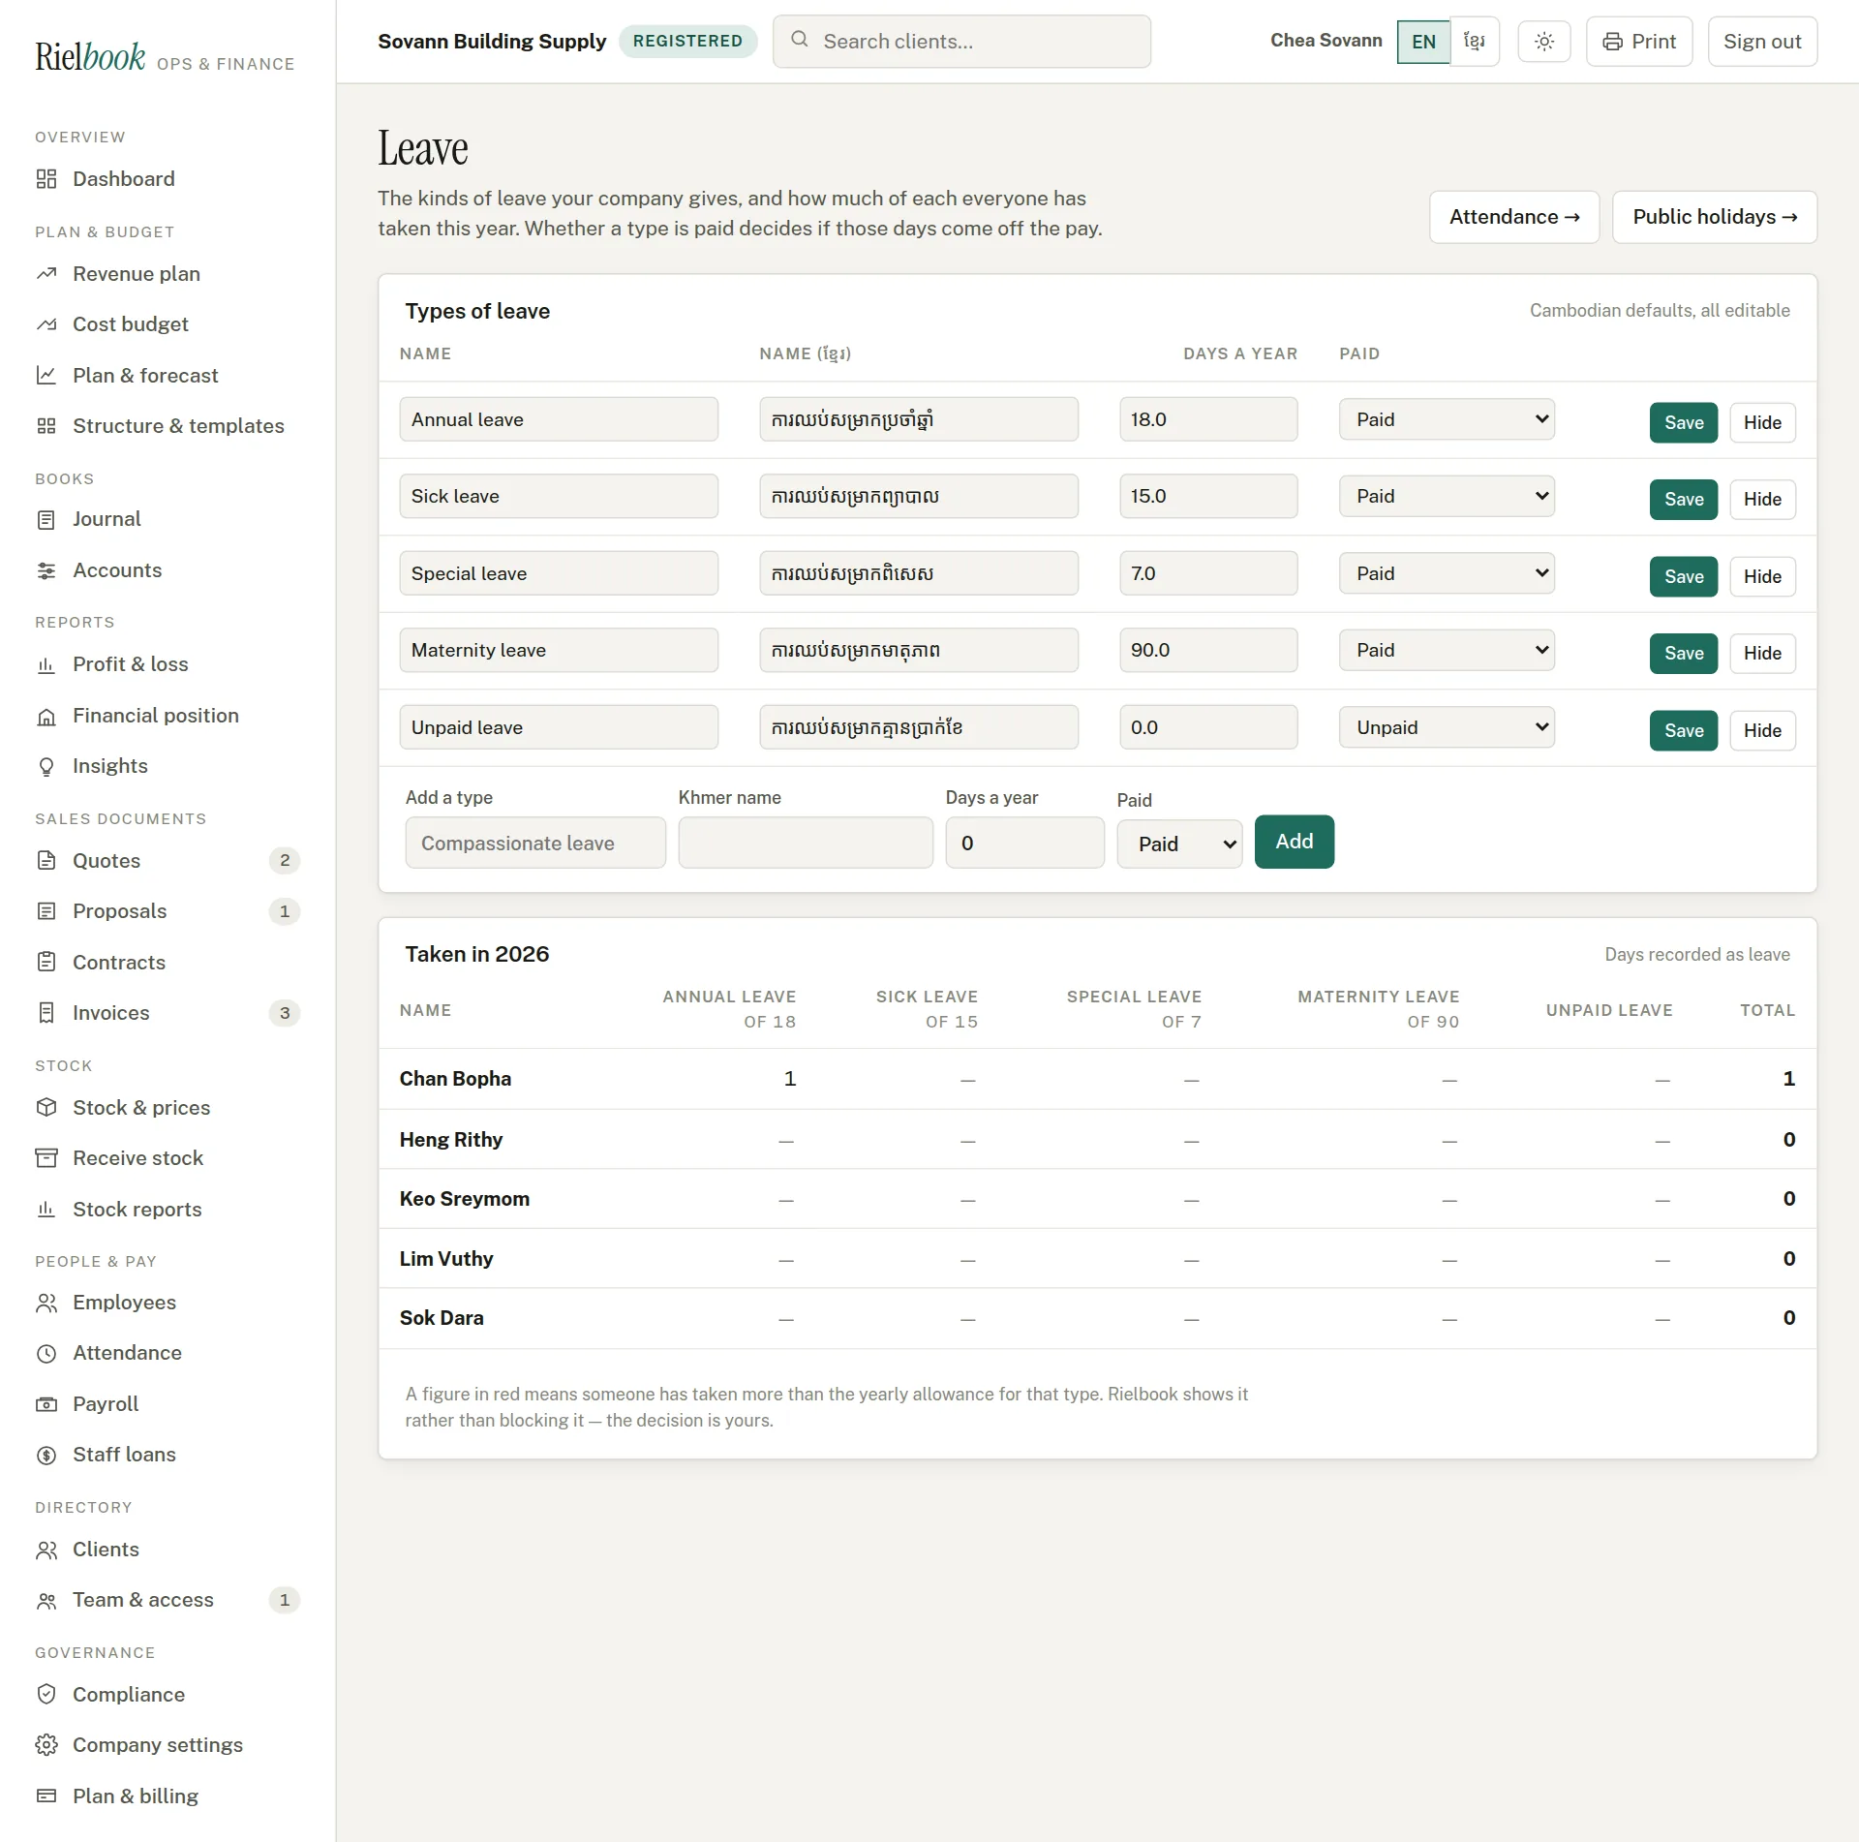Screen dimensions: 1859x1842
Task: Click the Attendance arrow button at top
Action: coord(1514,217)
